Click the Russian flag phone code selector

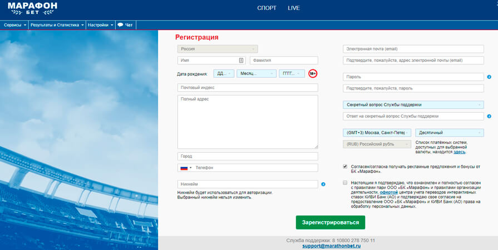click(186, 168)
